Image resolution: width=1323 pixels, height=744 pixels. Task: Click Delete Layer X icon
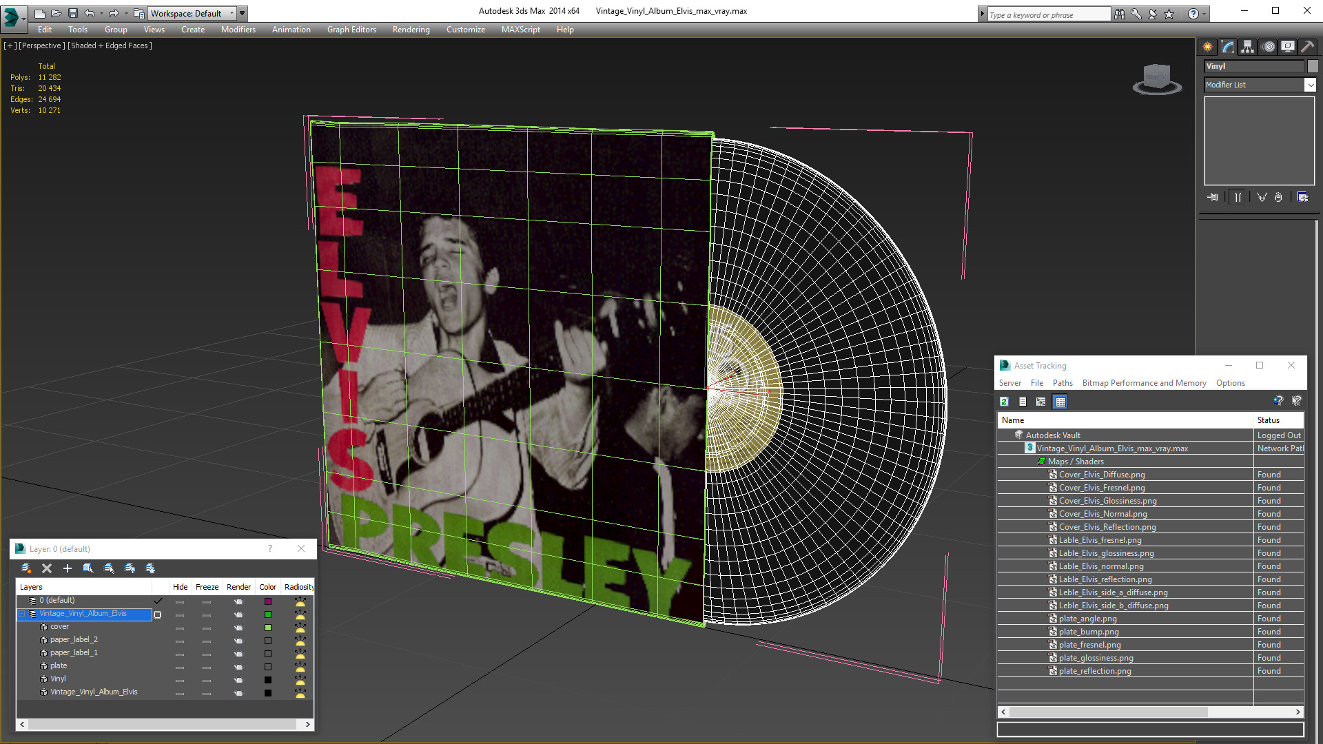coord(47,568)
